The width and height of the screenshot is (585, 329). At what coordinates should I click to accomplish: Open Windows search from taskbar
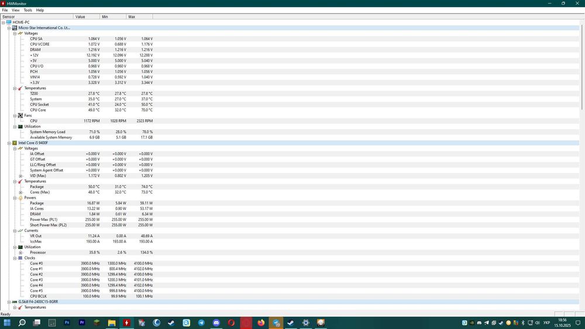pyautogui.click(x=22, y=323)
